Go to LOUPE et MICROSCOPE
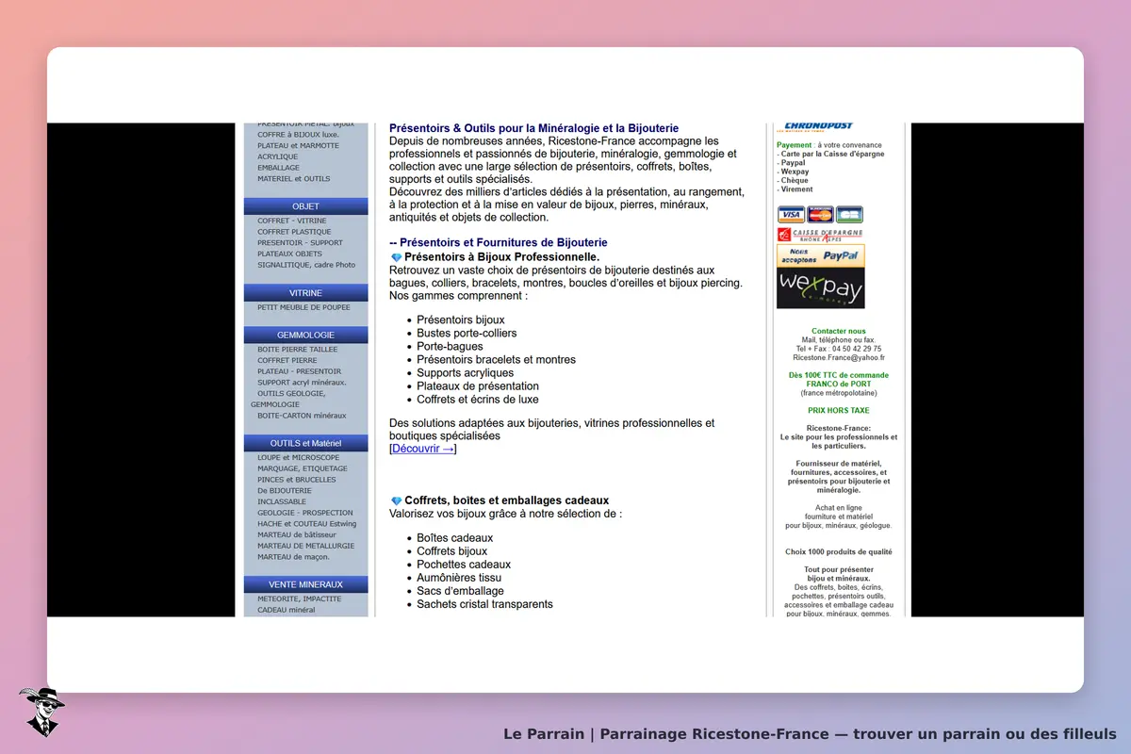Screen dimensions: 1131x754 298,458
